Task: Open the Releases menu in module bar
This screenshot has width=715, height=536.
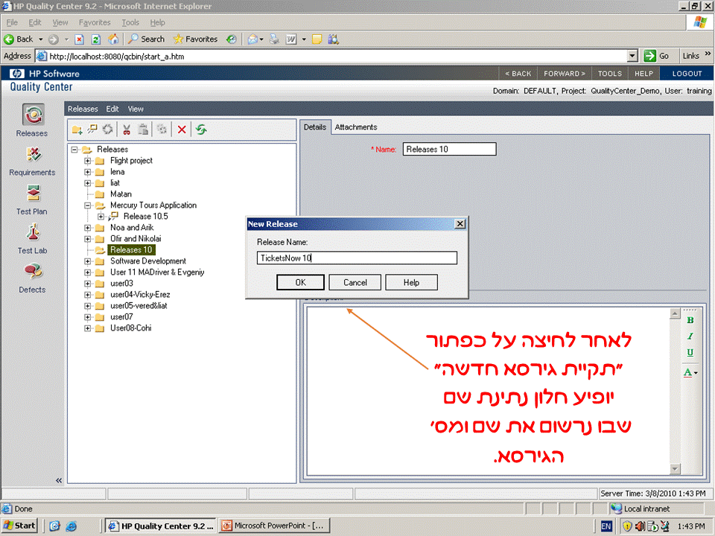Action: [83, 109]
